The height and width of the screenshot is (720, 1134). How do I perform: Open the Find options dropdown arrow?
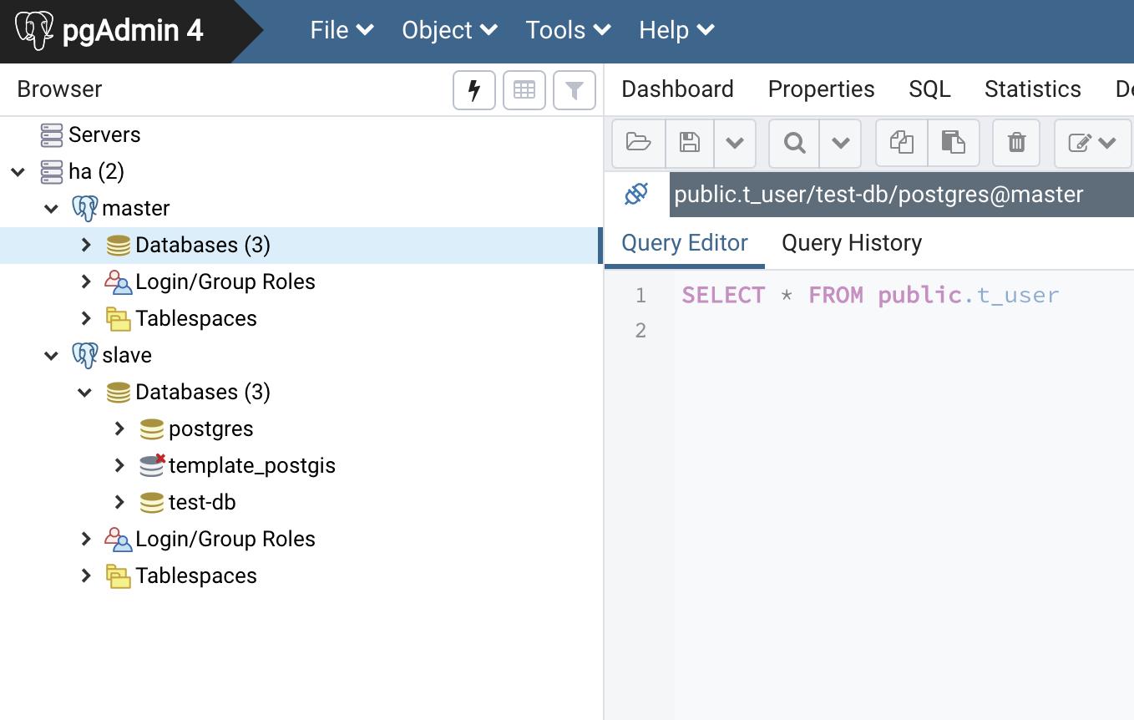click(840, 142)
